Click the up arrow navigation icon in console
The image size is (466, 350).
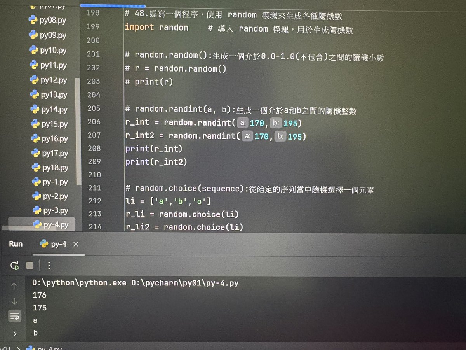point(14,286)
